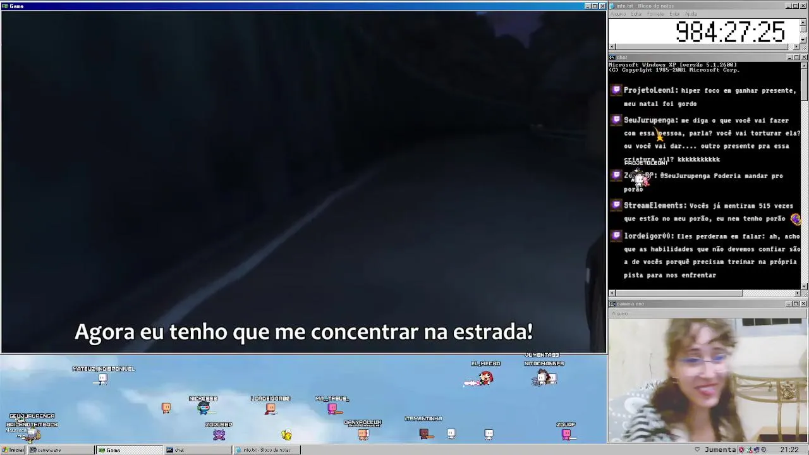
Task: Click Notepad horizontal scrollbar left arrow
Action: [612, 47]
